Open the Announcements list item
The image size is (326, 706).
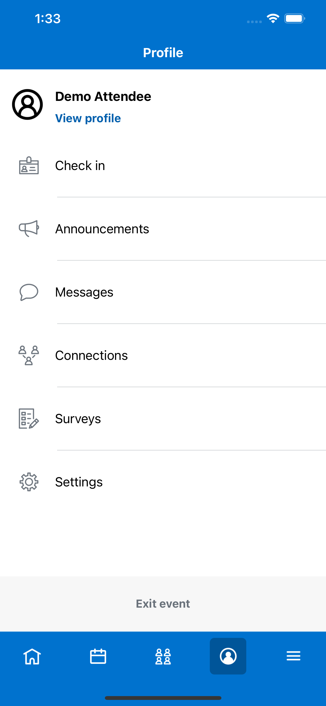coord(163,229)
